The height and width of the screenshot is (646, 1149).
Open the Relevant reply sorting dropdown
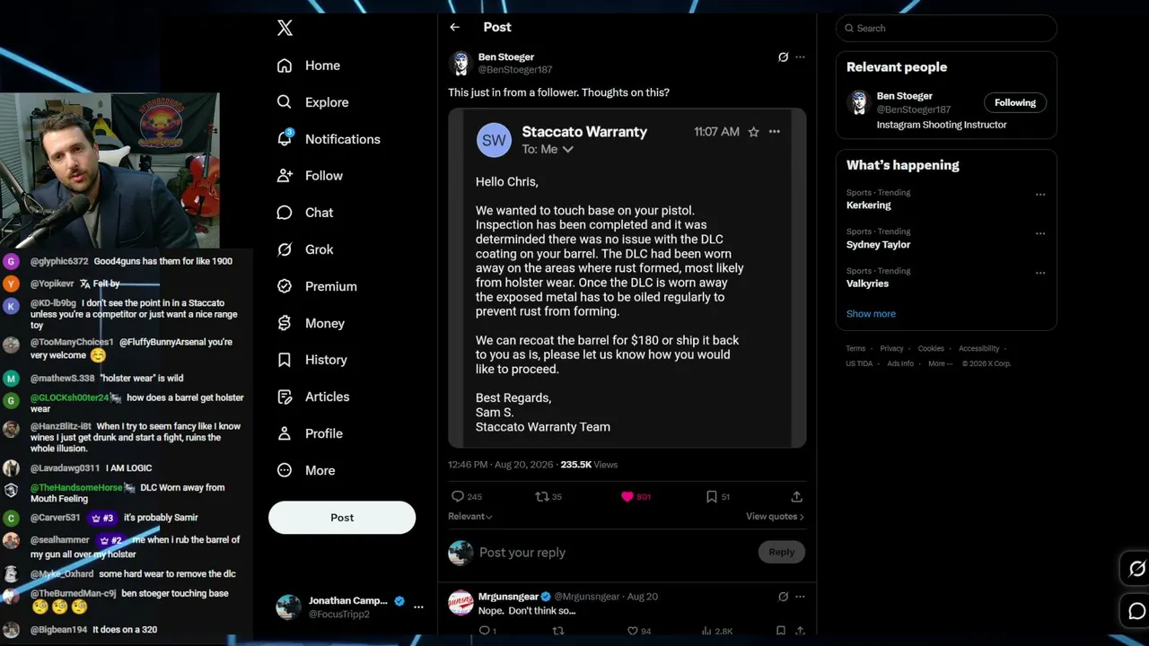[470, 517]
